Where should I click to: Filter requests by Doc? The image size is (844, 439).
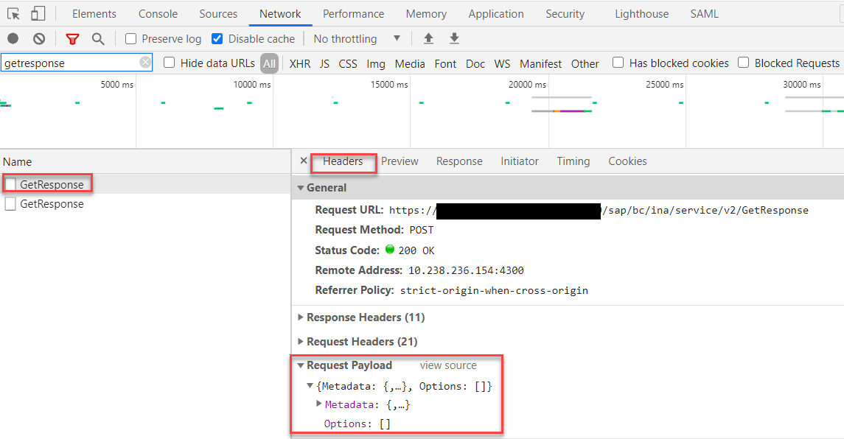[475, 63]
